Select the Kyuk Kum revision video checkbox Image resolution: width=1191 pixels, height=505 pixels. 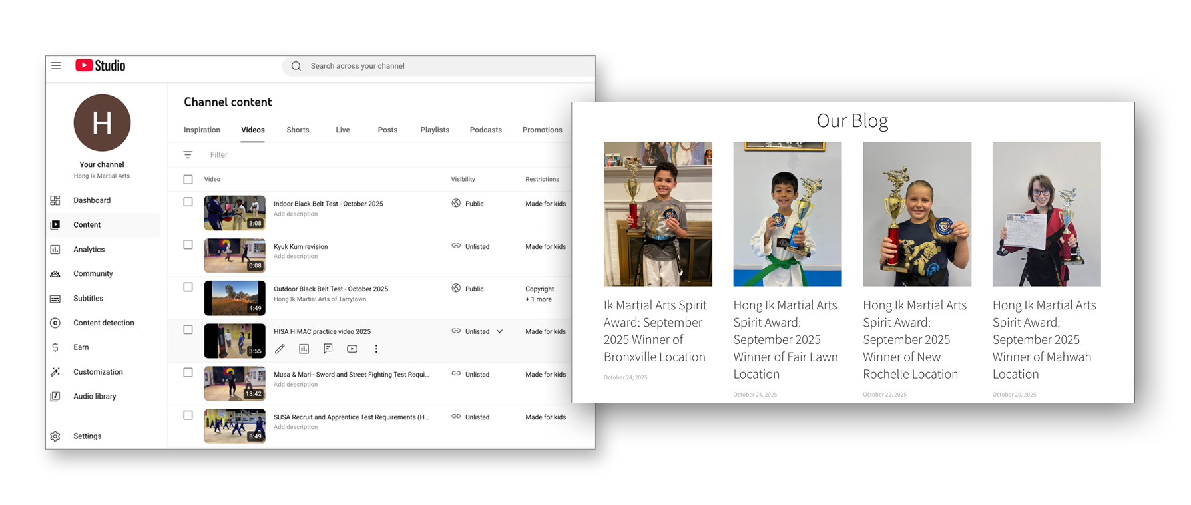tap(188, 245)
